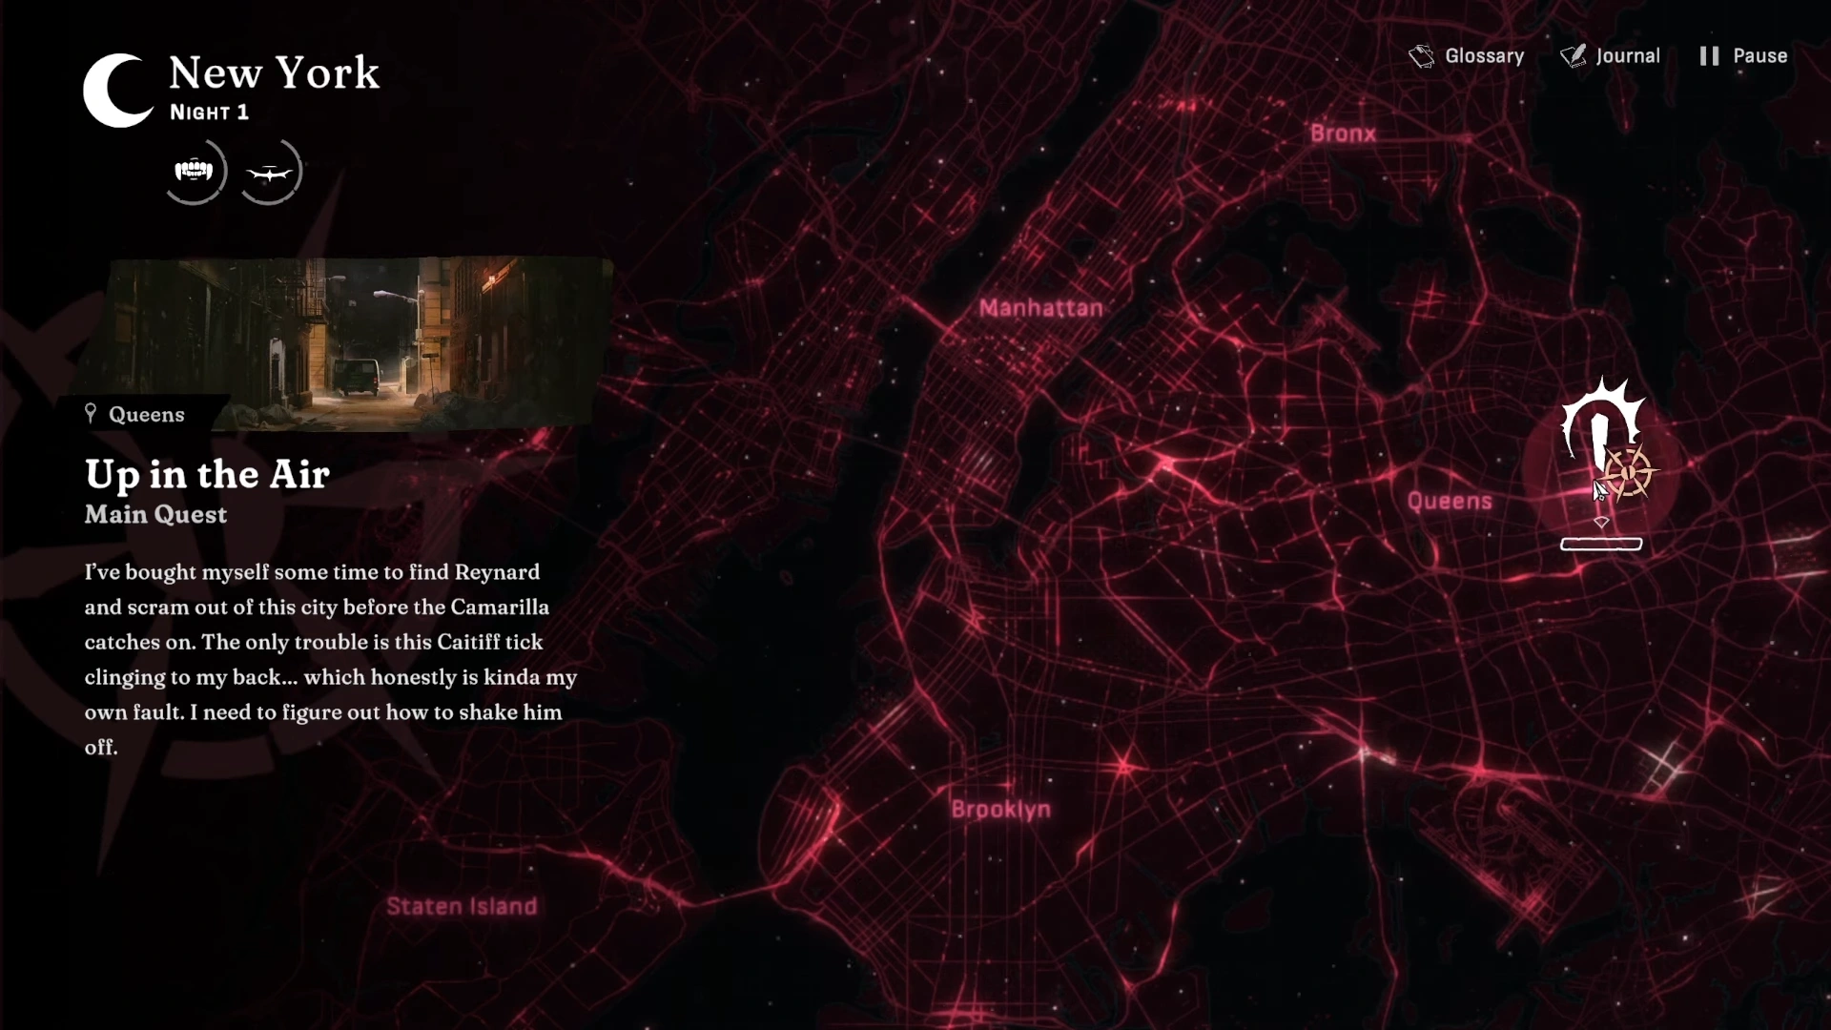This screenshot has width=1831, height=1030.
Task: Select the bat icon next to fangs
Action: pyautogui.click(x=269, y=173)
